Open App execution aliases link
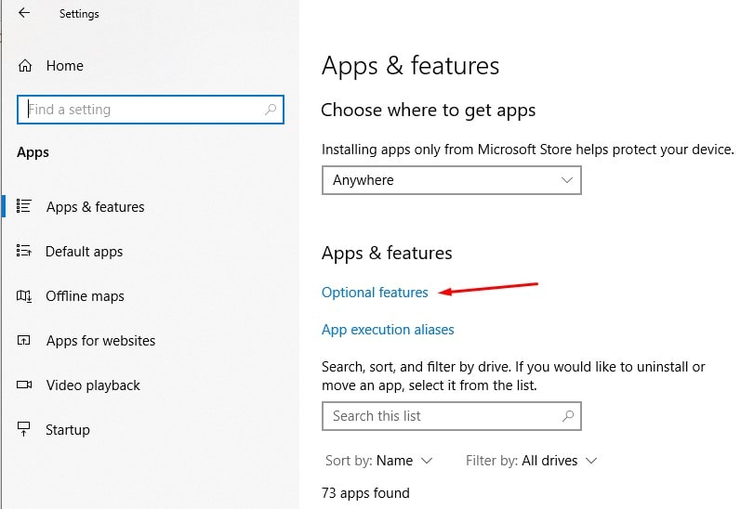754x509 pixels. click(388, 330)
